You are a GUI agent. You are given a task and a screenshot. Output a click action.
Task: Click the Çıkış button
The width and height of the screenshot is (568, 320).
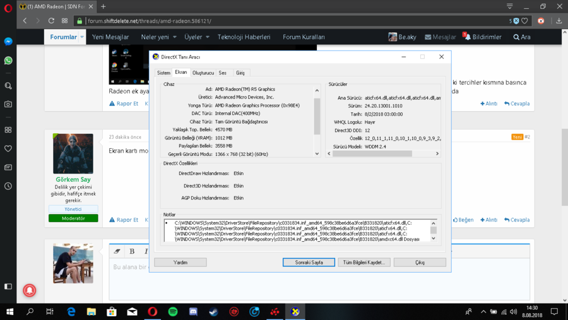[x=420, y=263]
